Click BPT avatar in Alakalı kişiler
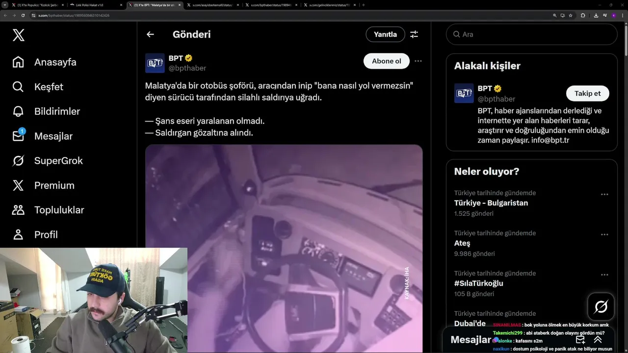The image size is (628, 353). click(x=464, y=93)
